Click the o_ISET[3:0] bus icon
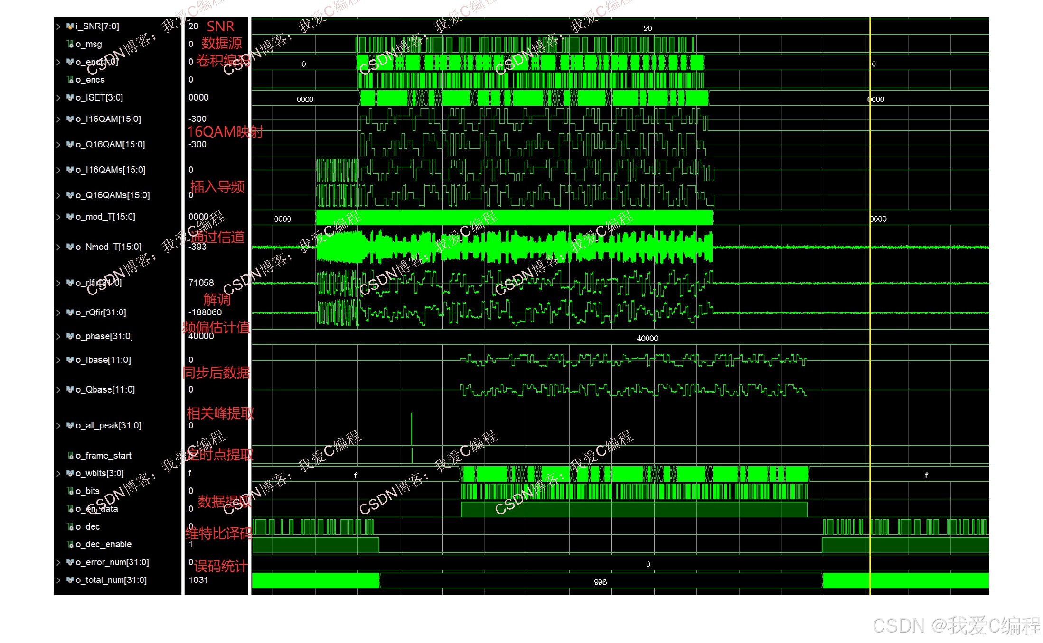This screenshot has width=1043, height=643. click(70, 97)
